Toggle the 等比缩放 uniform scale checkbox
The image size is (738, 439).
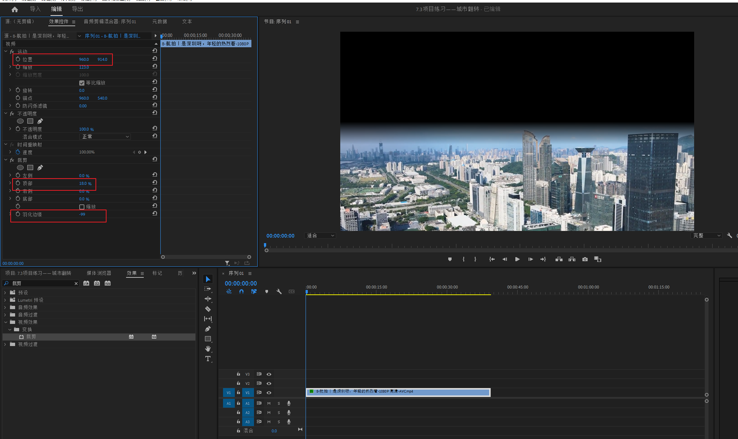click(x=82, y=83)
